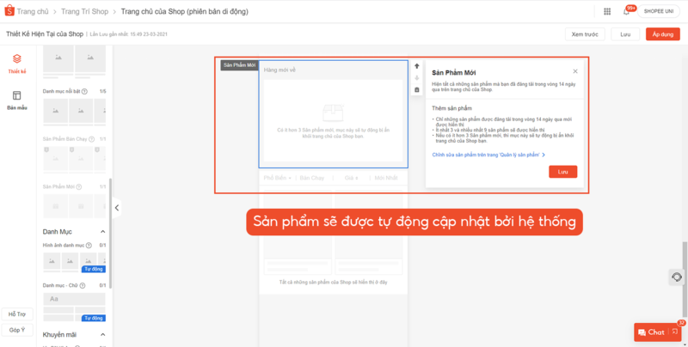Viewport: 688px width, 347px height.
Task: Open the apps grid menu
Action: [607, 11]
